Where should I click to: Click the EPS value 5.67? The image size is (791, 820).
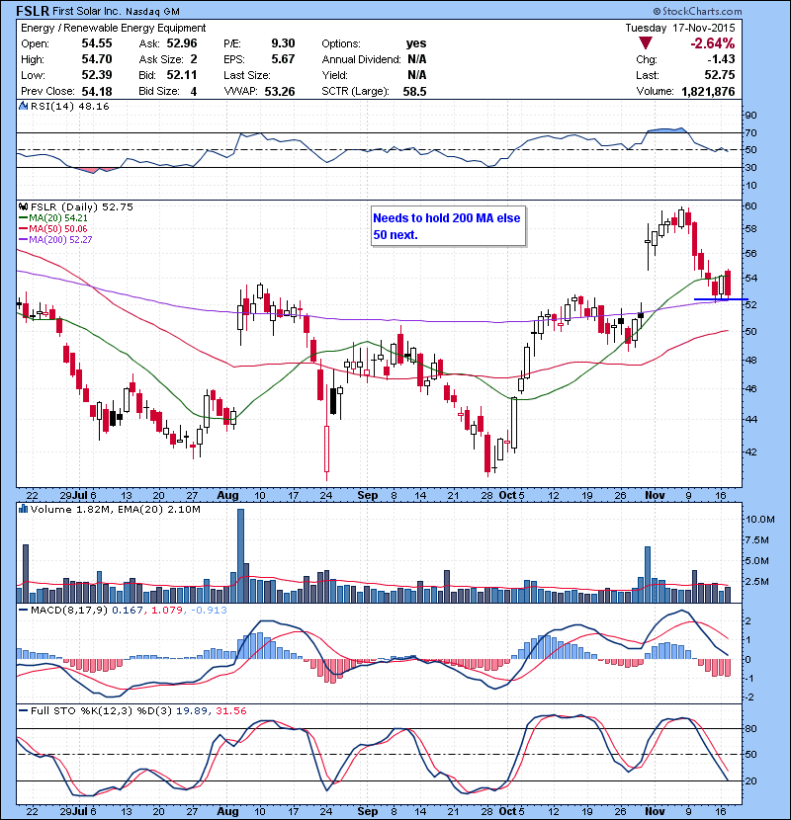[283, 59]
